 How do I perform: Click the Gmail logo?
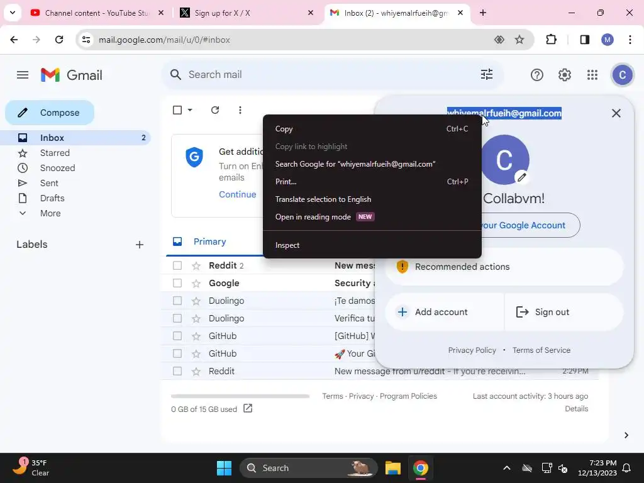(x=72, y=75)
